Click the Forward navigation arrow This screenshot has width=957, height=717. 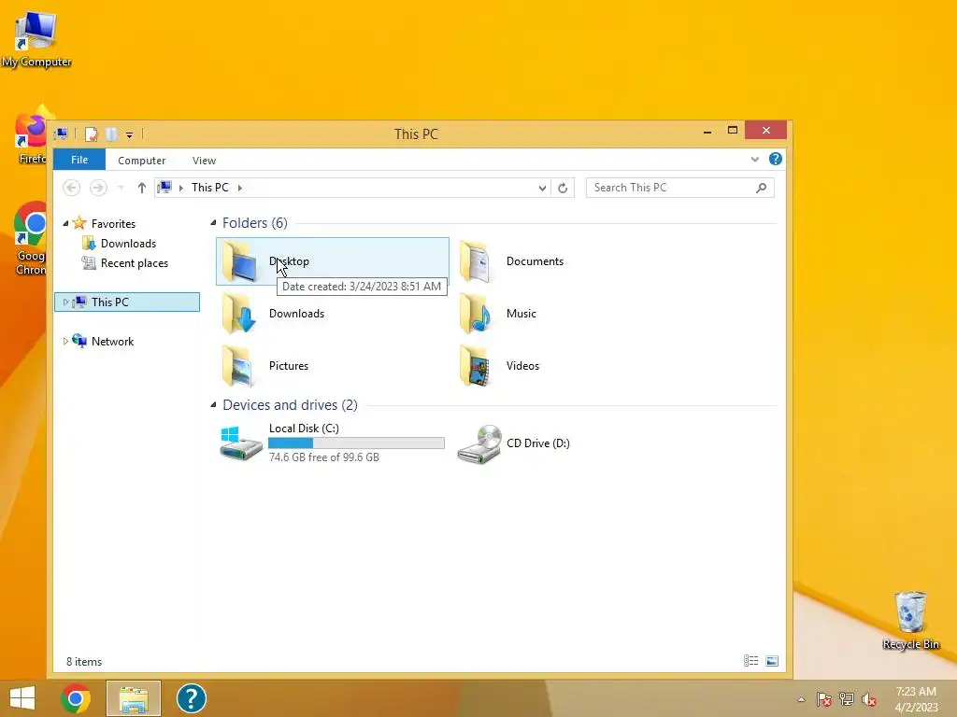98,188
